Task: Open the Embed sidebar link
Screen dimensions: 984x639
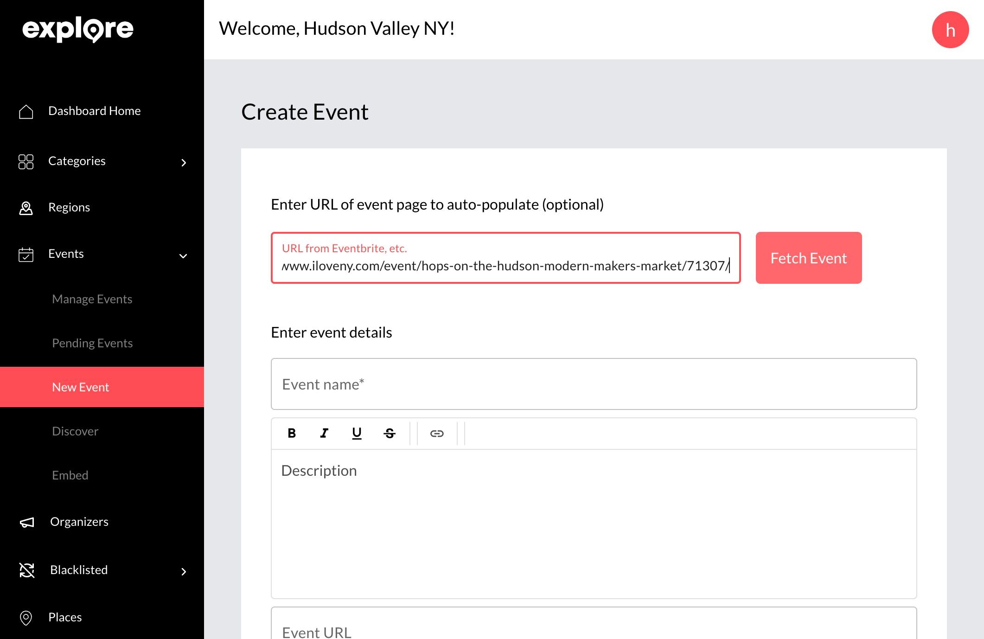Action: [70, 475]
